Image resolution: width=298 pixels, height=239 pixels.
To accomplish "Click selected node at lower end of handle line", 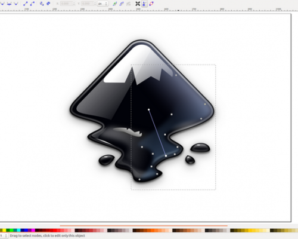I will click(166, 156).
